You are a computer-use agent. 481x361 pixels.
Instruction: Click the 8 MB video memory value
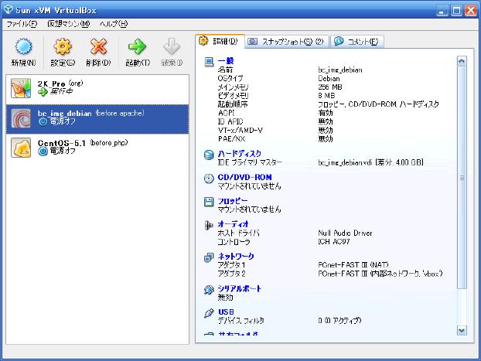pyautogui.click(x=326, y=96)
